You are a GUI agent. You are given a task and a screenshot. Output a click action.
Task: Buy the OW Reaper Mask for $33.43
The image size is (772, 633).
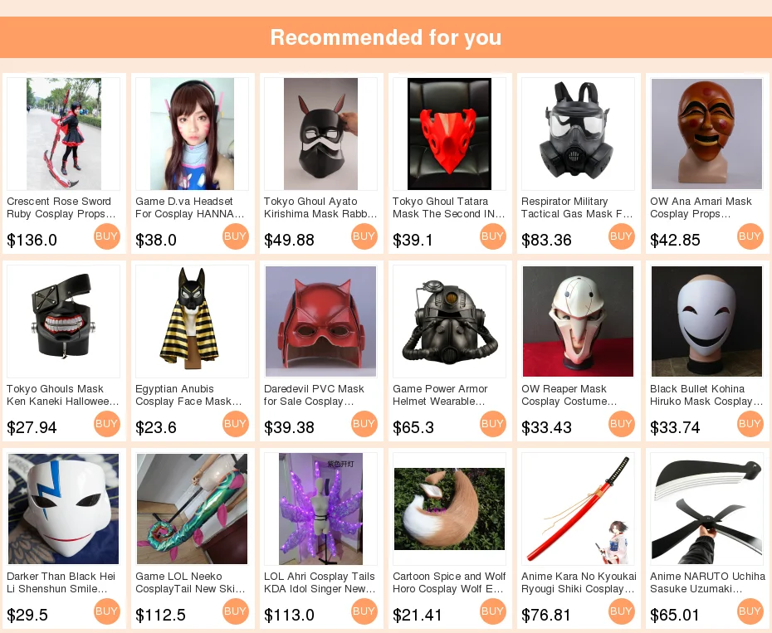click(622, 424)
